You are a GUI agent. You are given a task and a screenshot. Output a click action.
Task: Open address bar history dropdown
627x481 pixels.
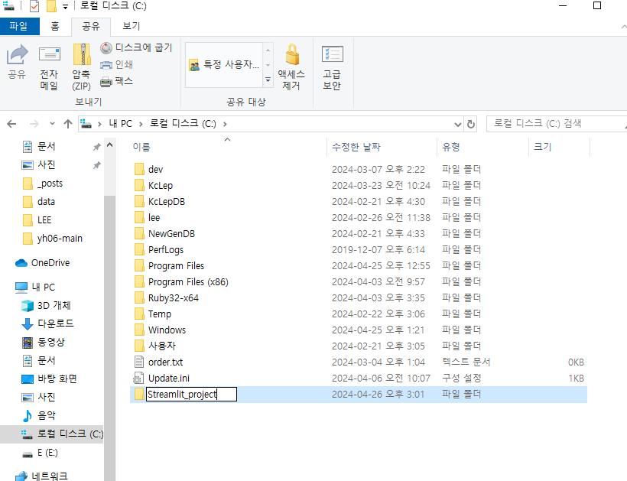[x=458, y=125]
